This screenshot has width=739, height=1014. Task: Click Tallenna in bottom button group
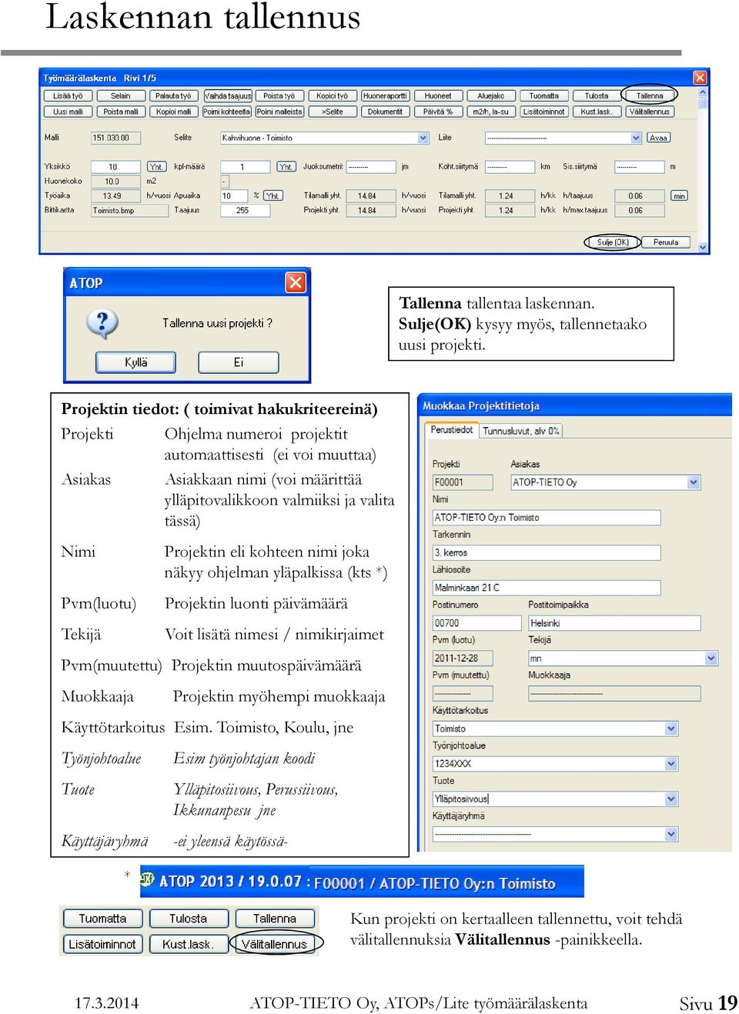coord(275,919)
